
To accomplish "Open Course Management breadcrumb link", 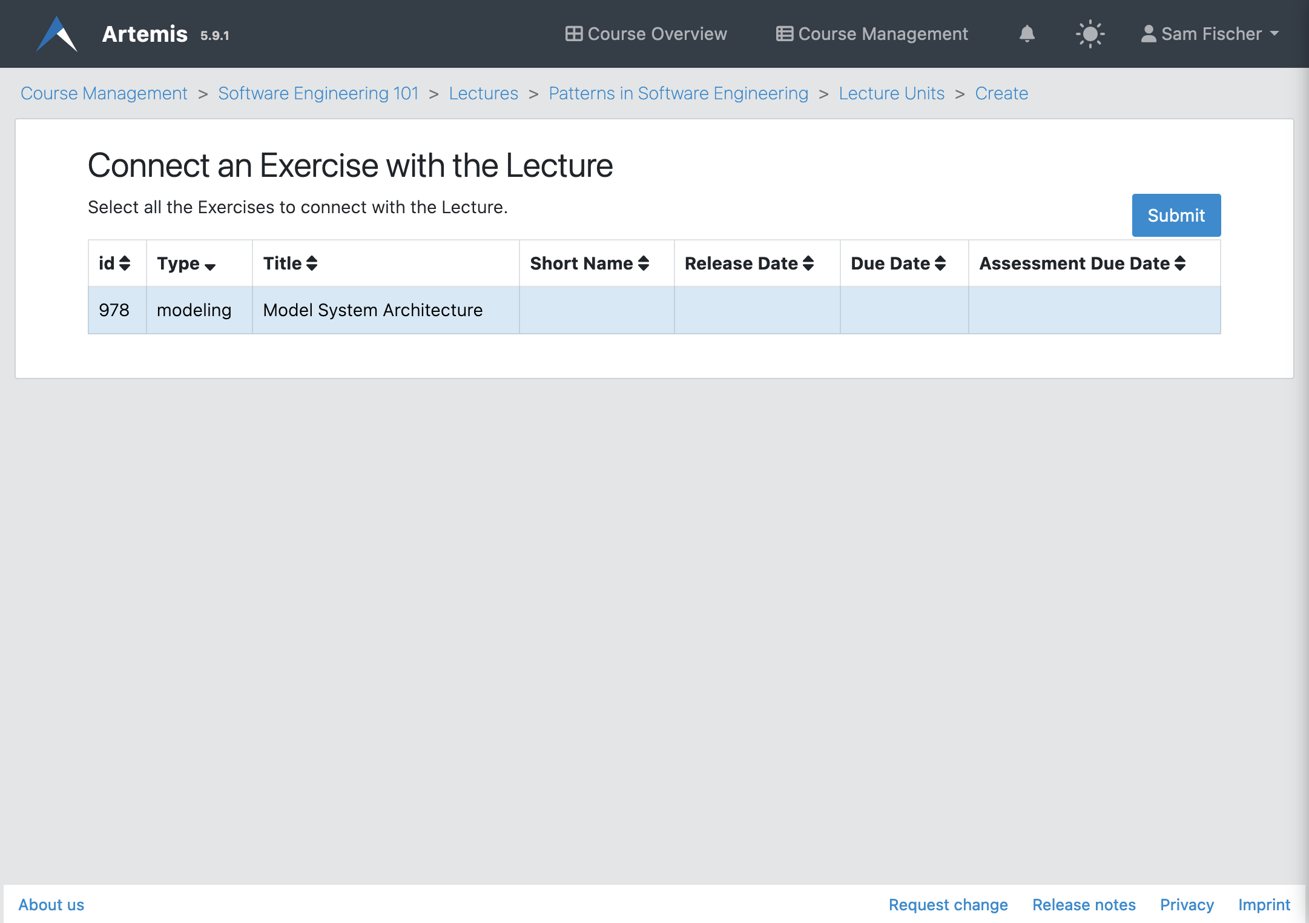I will (104, 93).
